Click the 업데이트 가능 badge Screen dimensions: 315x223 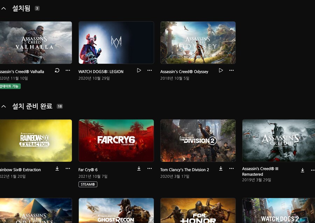(x=10, y=86)
